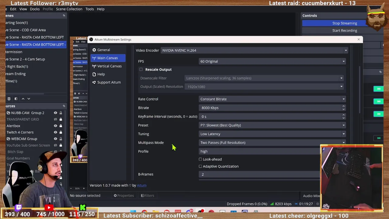Zoom in the preview with the plus icon
The height and width of the screenshot is (219, 389).
[84, 188]
